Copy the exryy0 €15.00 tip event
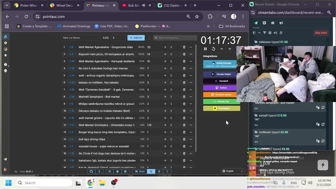336x189 pixels. tap(318, 124)
